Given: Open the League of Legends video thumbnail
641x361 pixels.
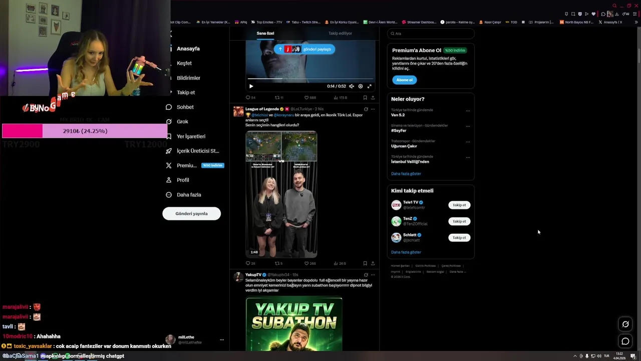Looking at the screenshot, I should pyautogui.click(x=281, y=195).
